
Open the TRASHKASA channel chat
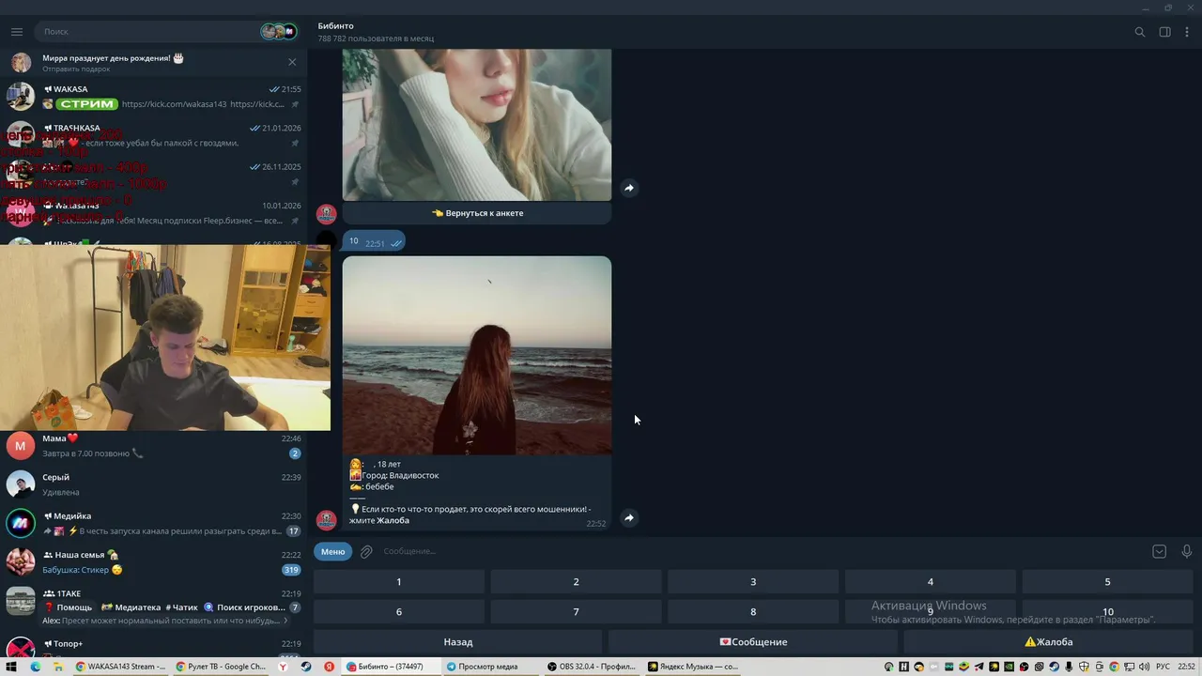click(x=154, y=135)
